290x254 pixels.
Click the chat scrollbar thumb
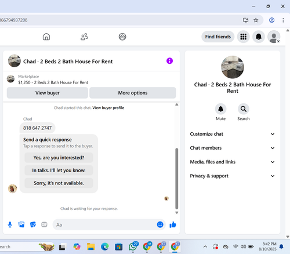(176, 179)
